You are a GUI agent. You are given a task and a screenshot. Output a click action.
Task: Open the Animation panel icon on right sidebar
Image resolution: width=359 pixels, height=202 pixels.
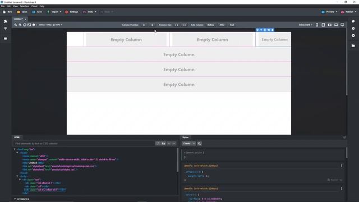tap(353, 35)
